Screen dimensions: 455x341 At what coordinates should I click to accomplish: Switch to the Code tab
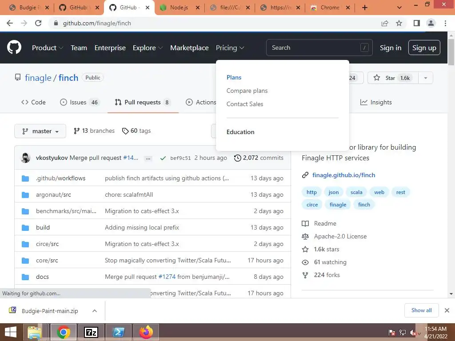[x=33, y=103]
